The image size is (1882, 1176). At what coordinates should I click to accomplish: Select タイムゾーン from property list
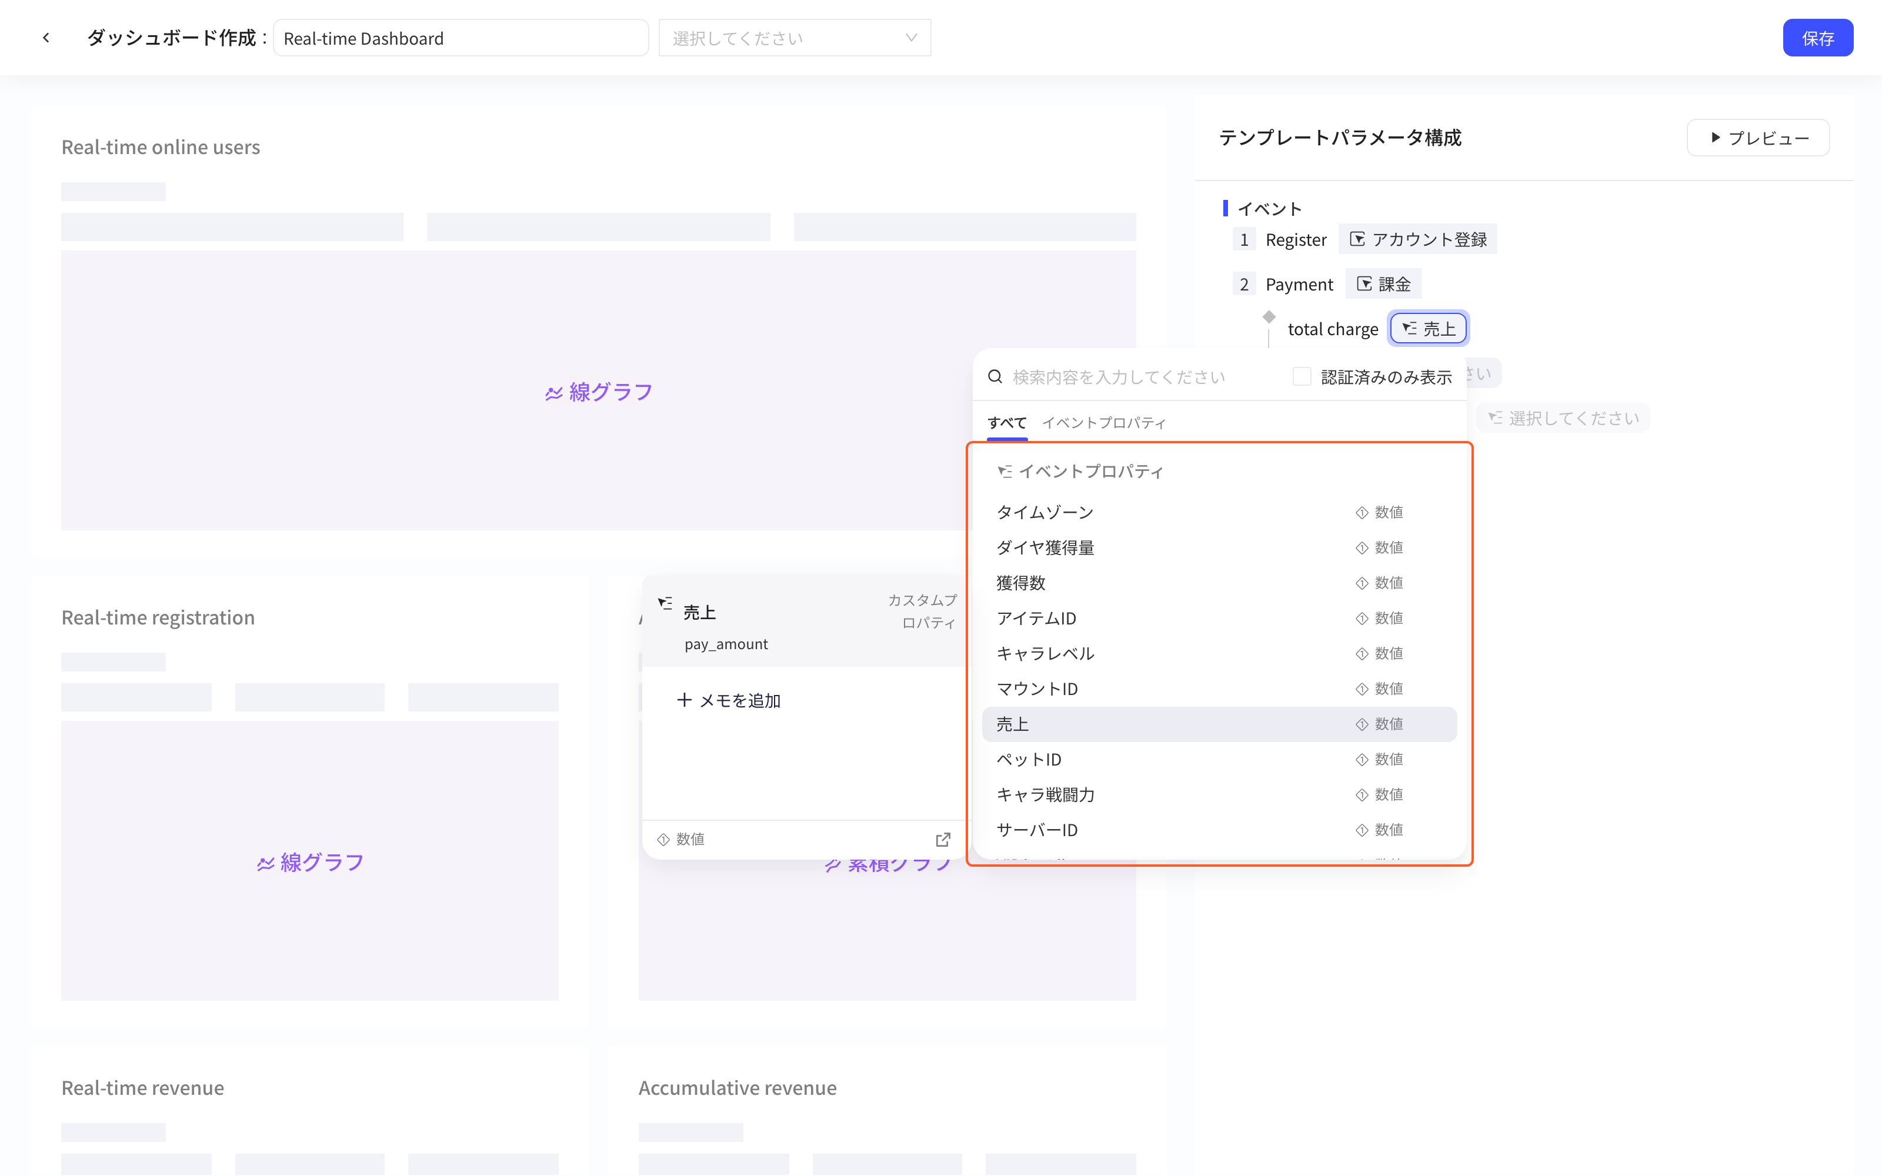pos(1219,513)
